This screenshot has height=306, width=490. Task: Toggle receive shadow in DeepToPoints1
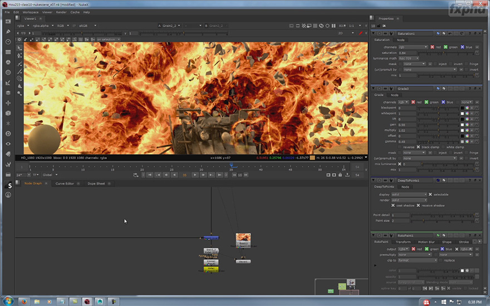tap(418, 205)
